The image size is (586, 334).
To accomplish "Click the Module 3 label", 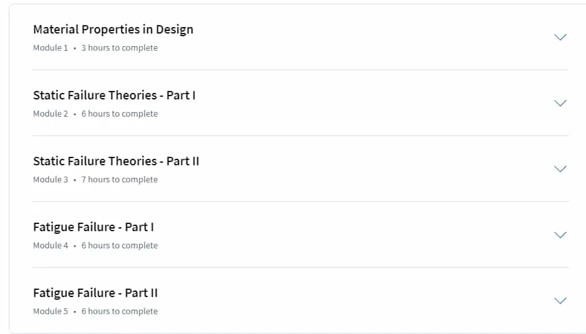I will tap(51, 180).
